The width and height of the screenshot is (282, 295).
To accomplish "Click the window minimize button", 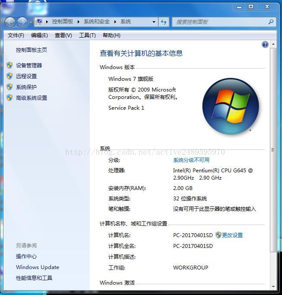I will coord(239,7).
